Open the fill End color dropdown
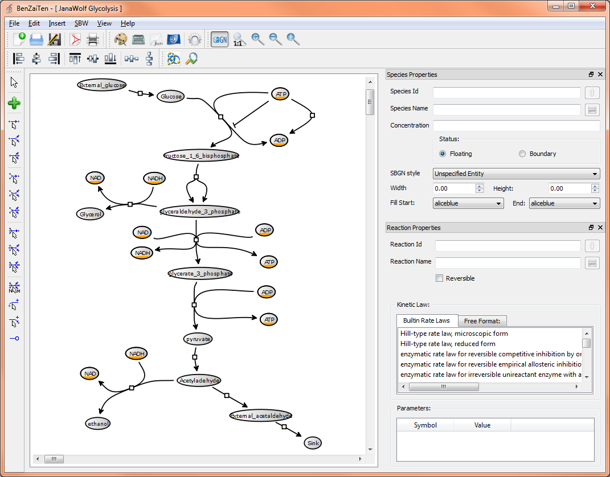This screenshot has height=477, width=610. pos(564,203)
